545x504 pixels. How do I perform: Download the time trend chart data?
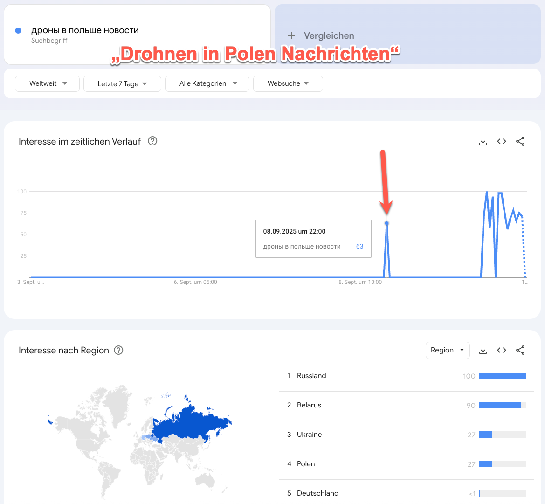[483, 142]
